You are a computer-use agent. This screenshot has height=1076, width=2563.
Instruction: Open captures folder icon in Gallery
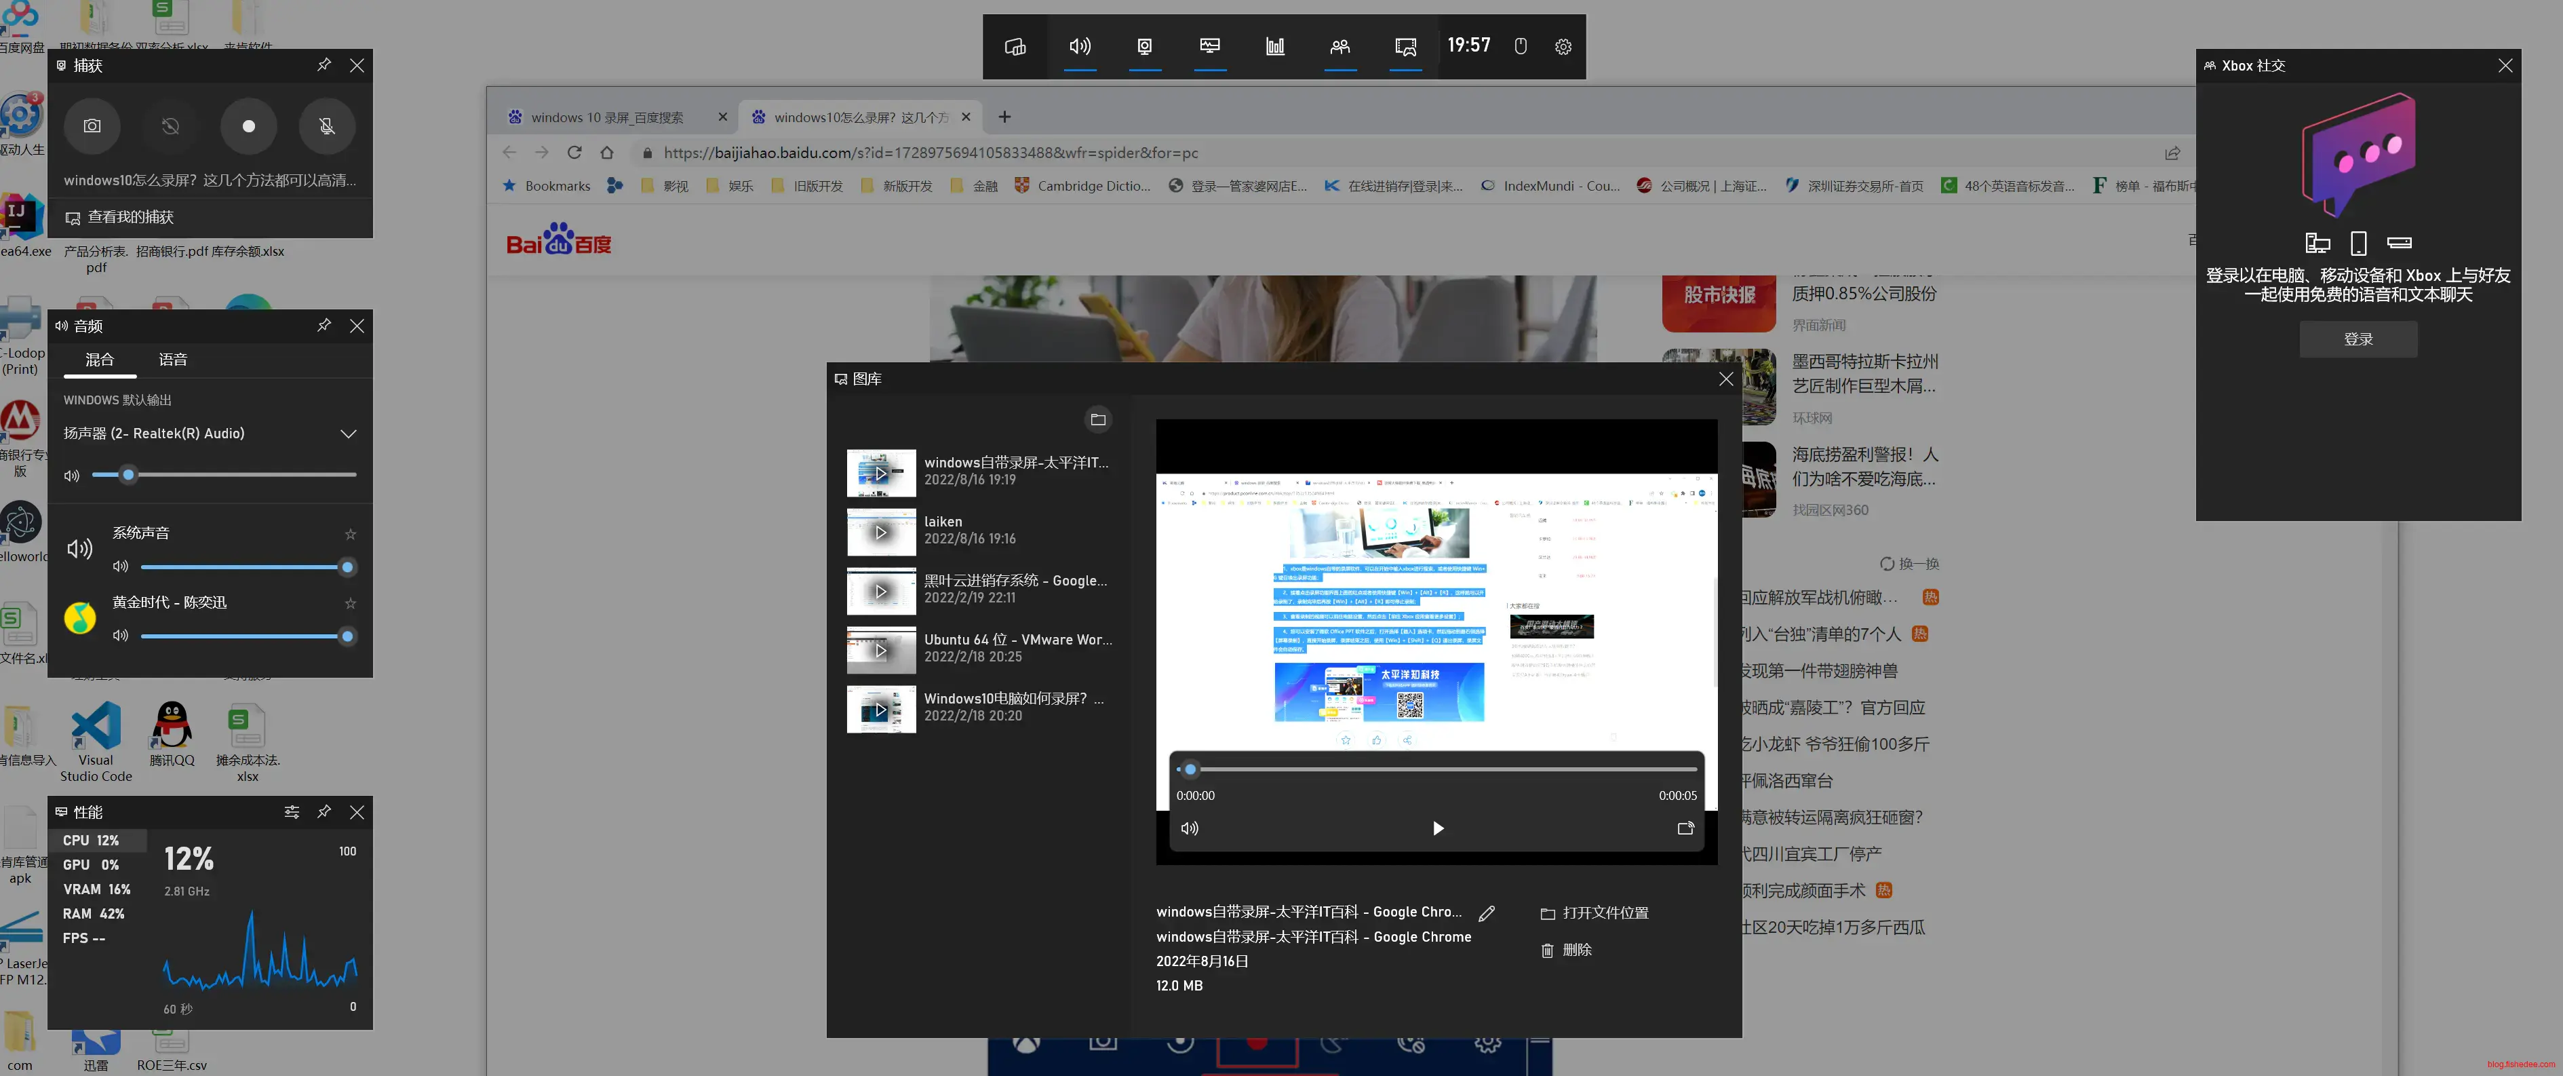pos(1097,420)
